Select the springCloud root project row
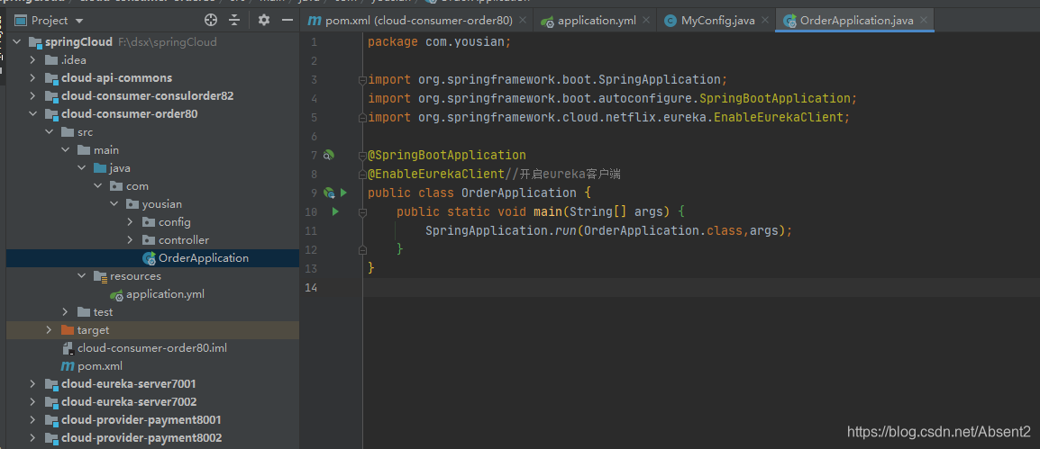The image size is (1040, 449). coord(152,41)
